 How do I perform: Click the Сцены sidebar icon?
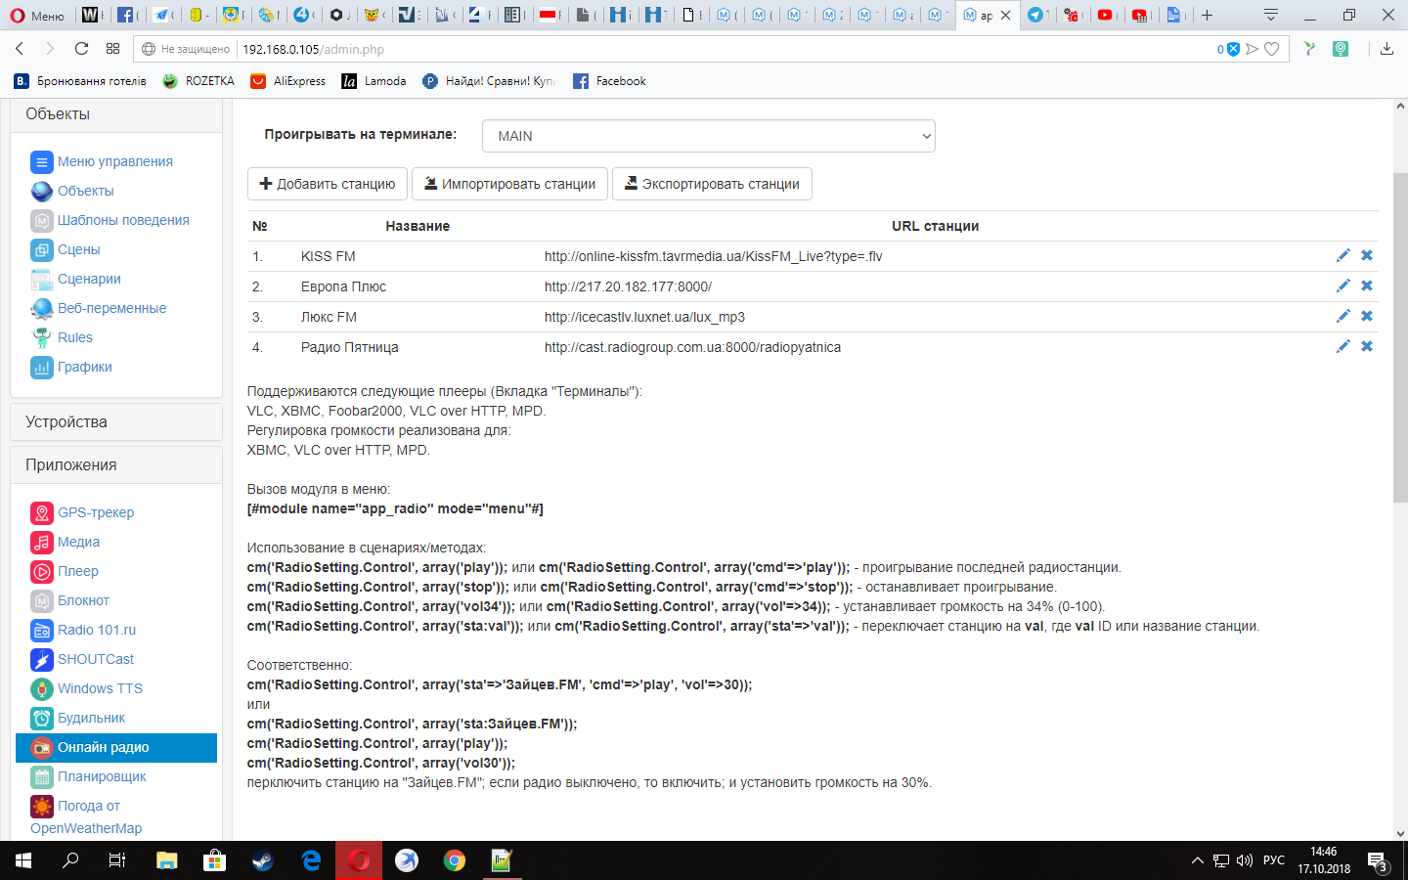click(42, 249)
